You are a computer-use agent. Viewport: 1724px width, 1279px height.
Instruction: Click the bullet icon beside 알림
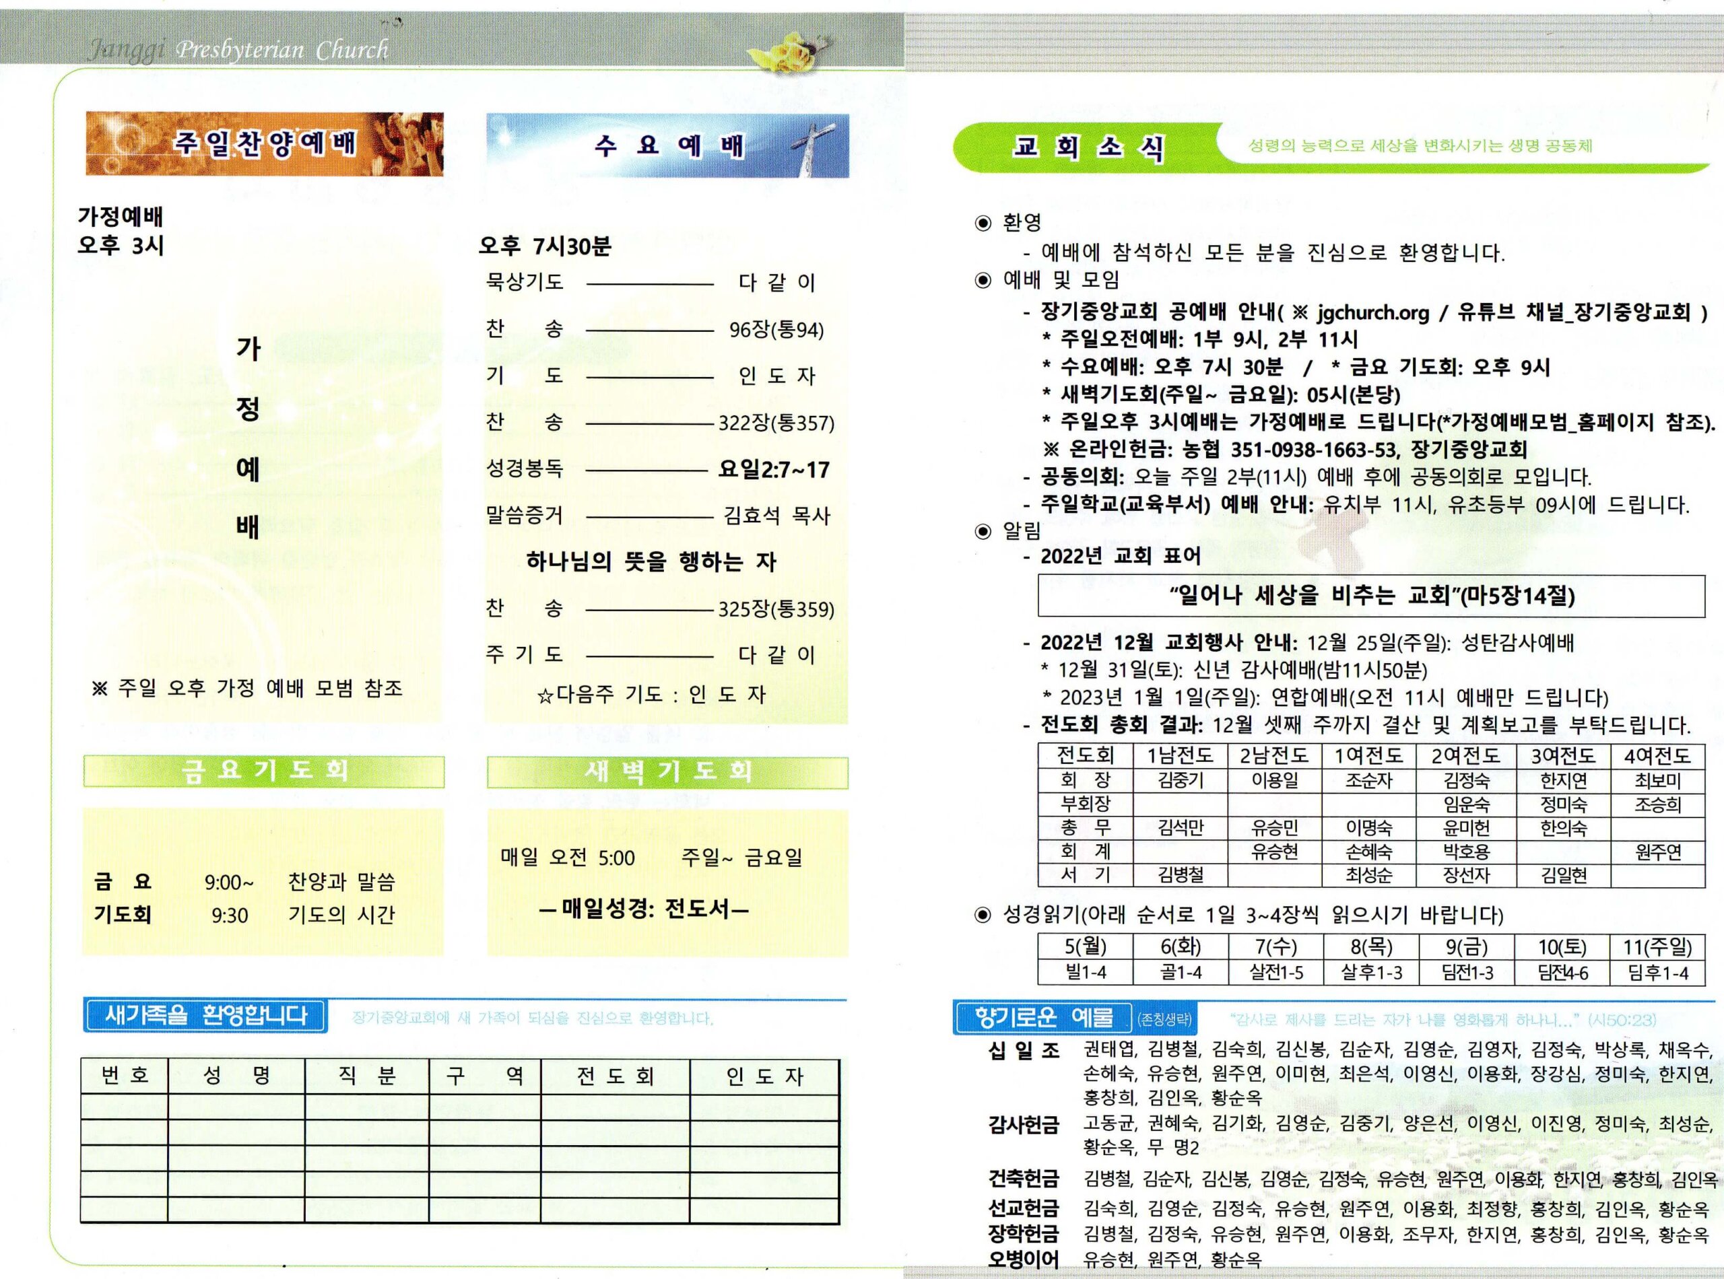tap(983, 531)
